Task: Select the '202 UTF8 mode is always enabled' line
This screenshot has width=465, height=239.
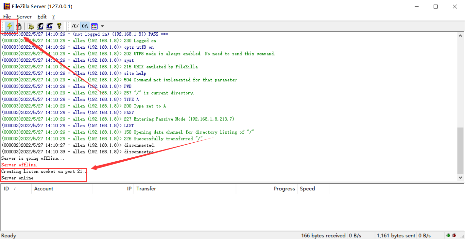Action: pos(138,54)
